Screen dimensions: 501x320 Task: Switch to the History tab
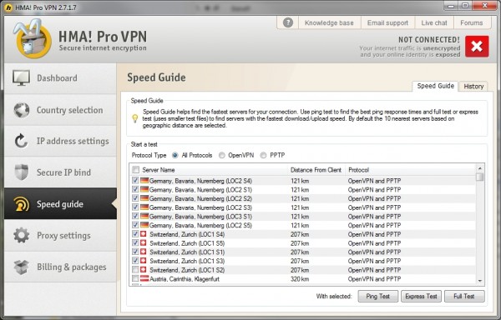473,87
